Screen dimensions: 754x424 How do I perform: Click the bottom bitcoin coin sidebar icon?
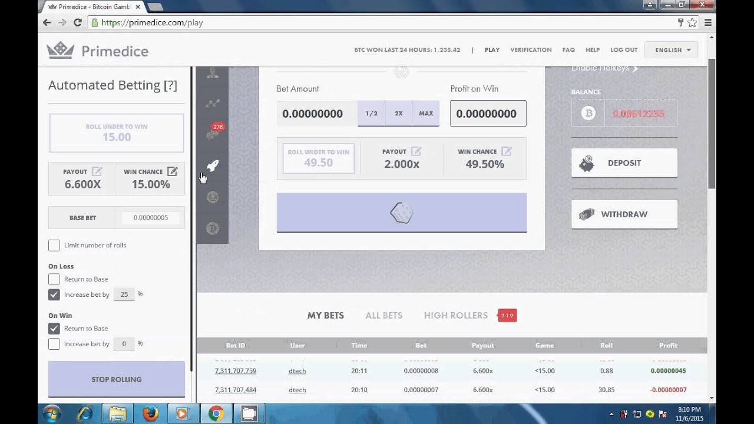(x=213, y=228)
